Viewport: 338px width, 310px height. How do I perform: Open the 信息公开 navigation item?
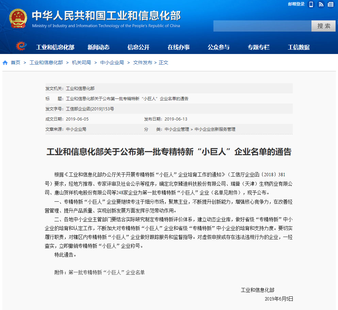coord(139,47)
